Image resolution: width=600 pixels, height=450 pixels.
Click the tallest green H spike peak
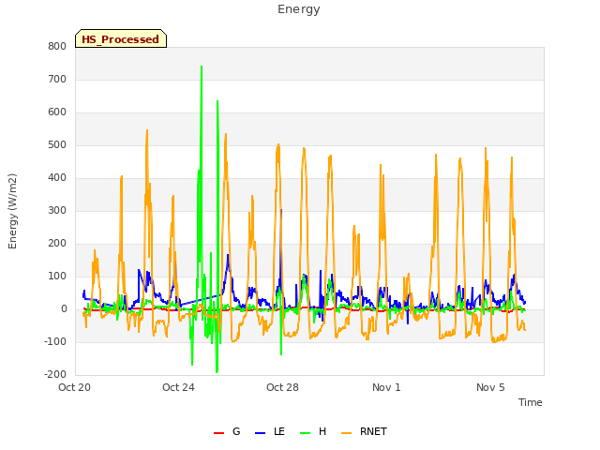(202, 67)
